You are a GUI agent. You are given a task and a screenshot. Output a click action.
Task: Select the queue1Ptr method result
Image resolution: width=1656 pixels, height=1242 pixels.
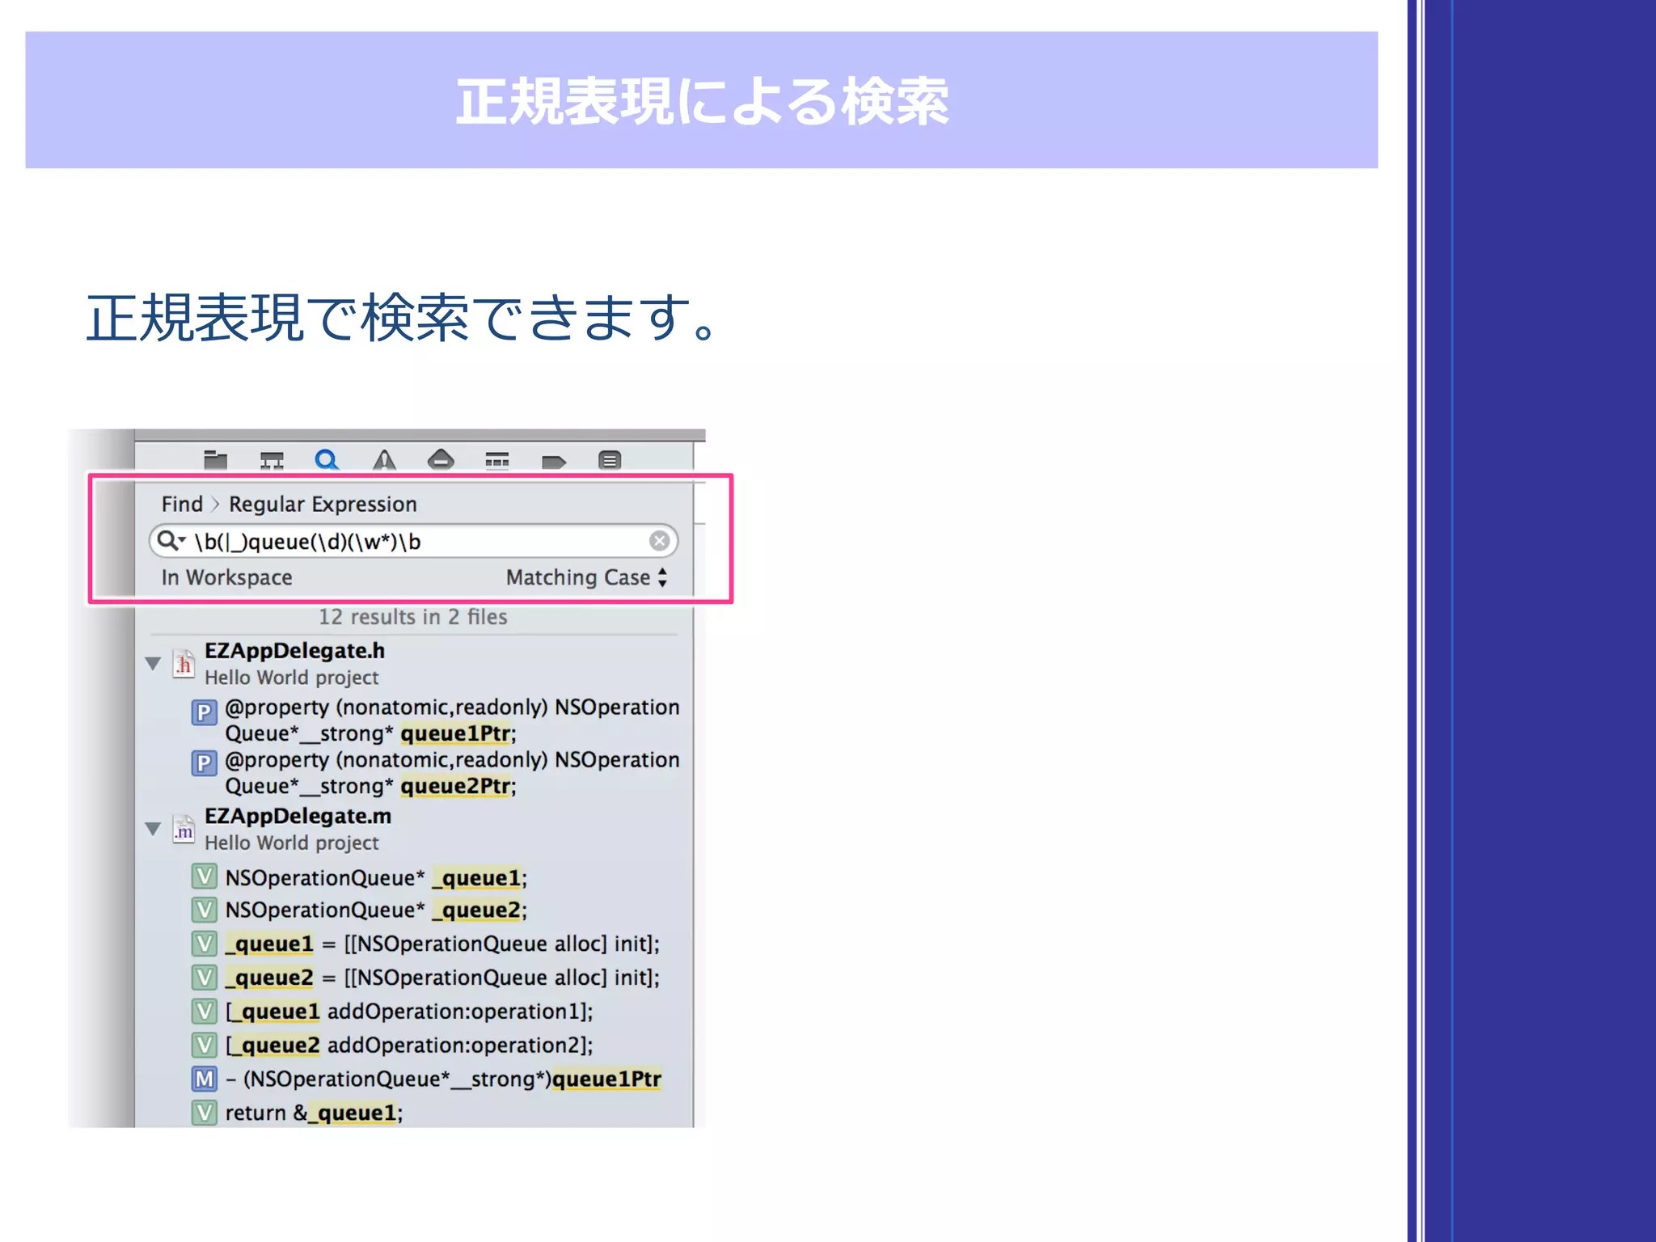tap(443, 1079)
